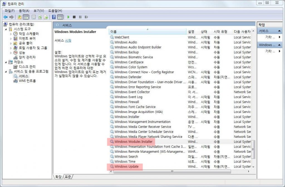
Task: Expand 로컬 사용자 및 그룹 arrow
Action: [11, 48]
